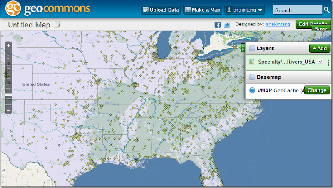Click the map zoom slider track

[x=8, y=78]
